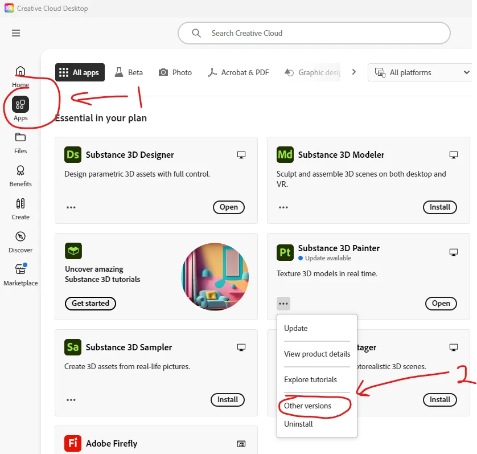Image resolution: width=477 pixels, height=454 pixels.
Task: Click the search magnifier icon
Action: [x=196, y=33]
